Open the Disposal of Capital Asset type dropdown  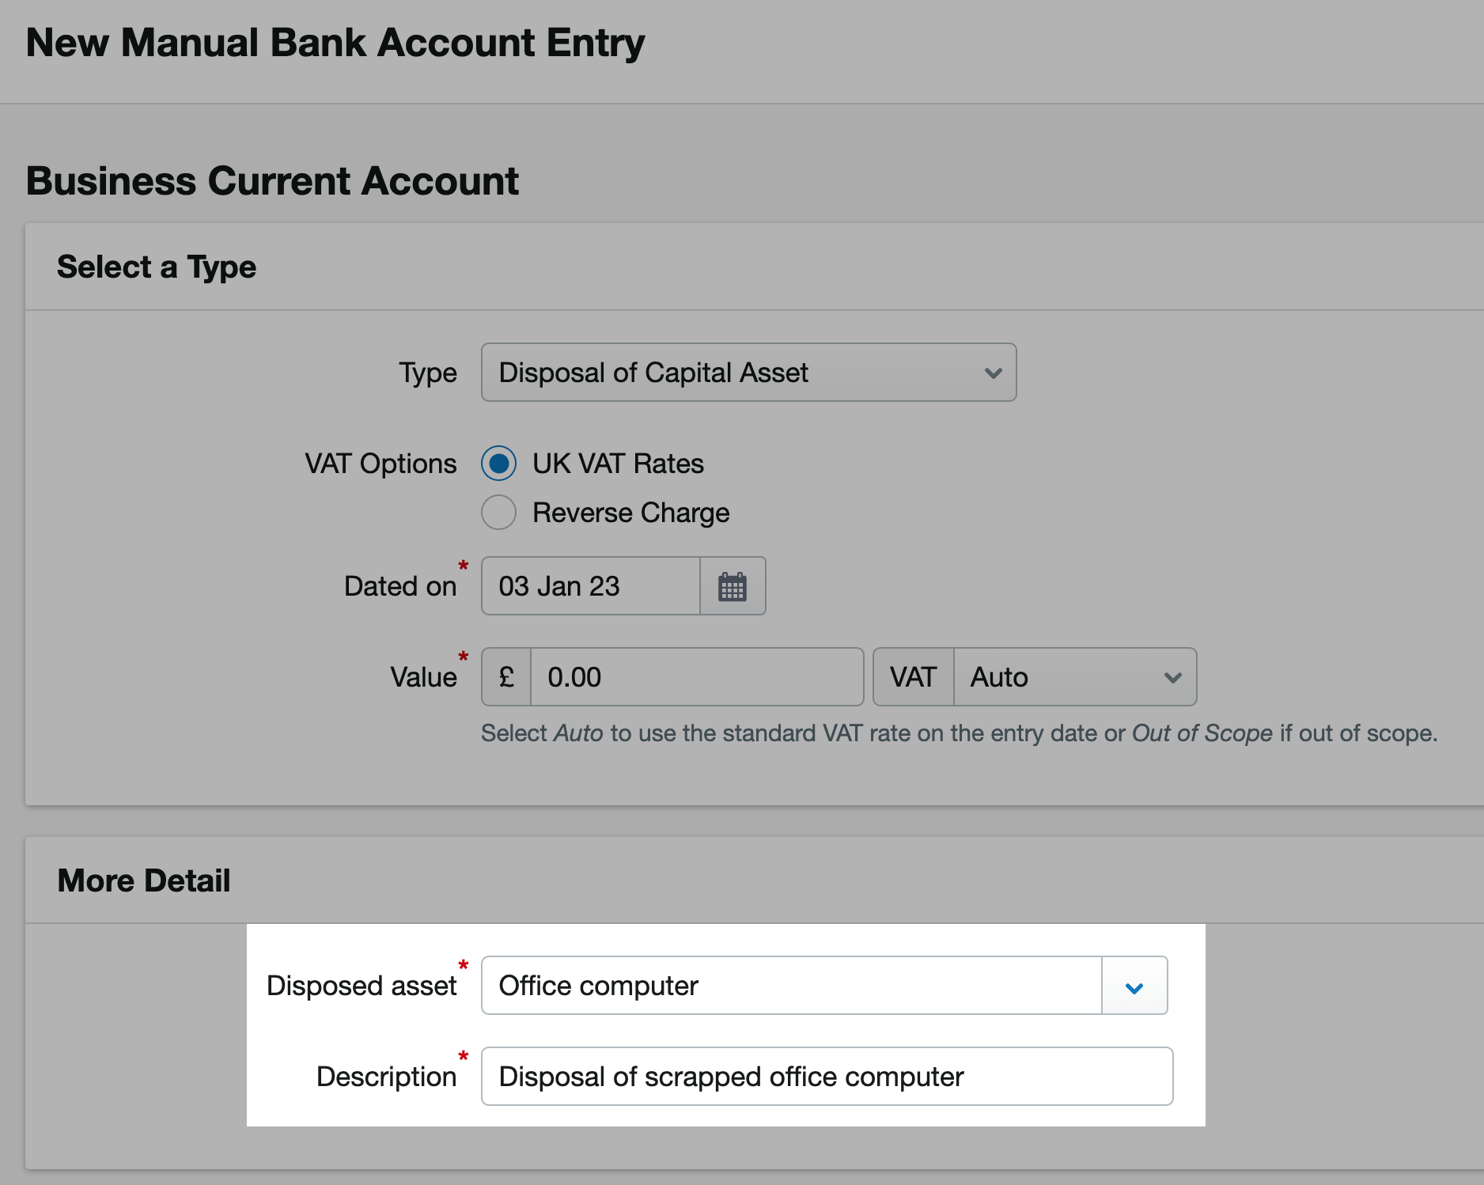pyautogui.click(x=748, y=373)
